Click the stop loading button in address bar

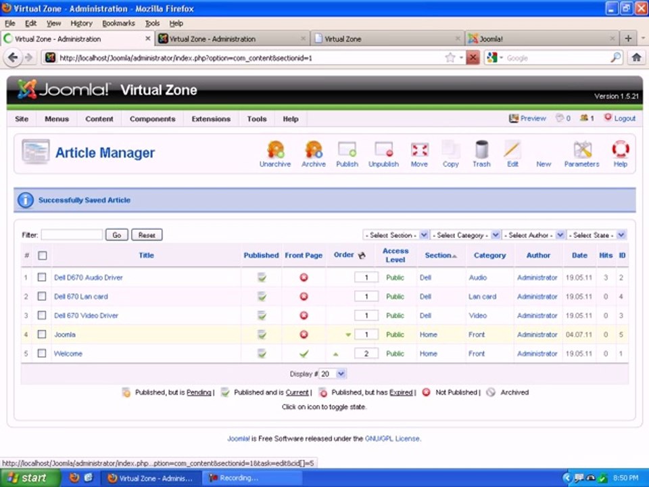(x=473, y=57)
